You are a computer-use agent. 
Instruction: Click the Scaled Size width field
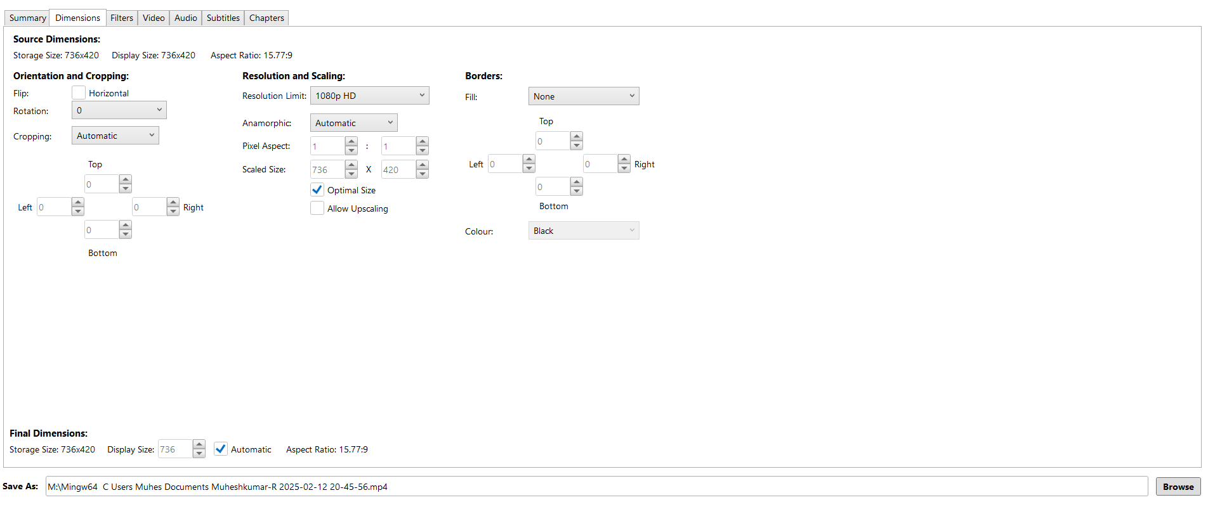pos(328,169)
